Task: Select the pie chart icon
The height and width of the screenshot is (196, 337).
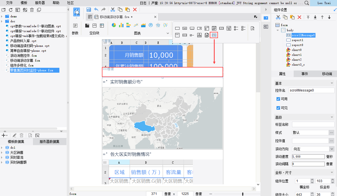Action: [114, 25]
